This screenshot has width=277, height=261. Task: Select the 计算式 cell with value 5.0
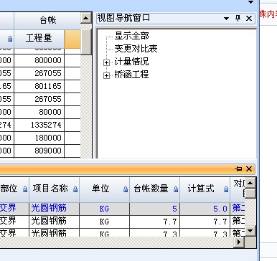[x=205, y=209]
